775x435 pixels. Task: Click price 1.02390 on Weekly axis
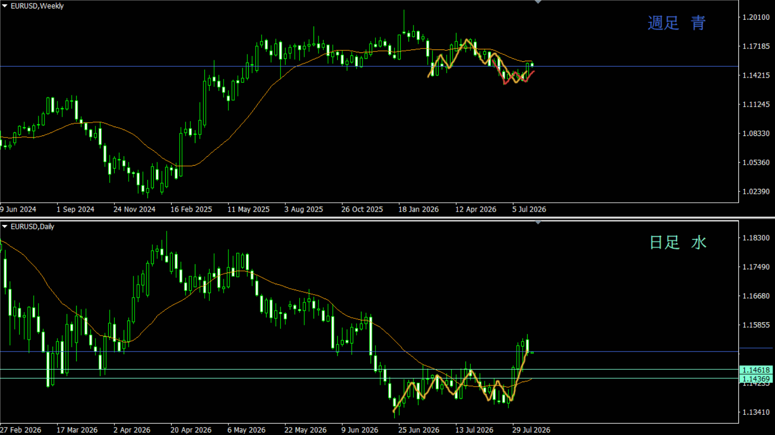pos(756,192)
